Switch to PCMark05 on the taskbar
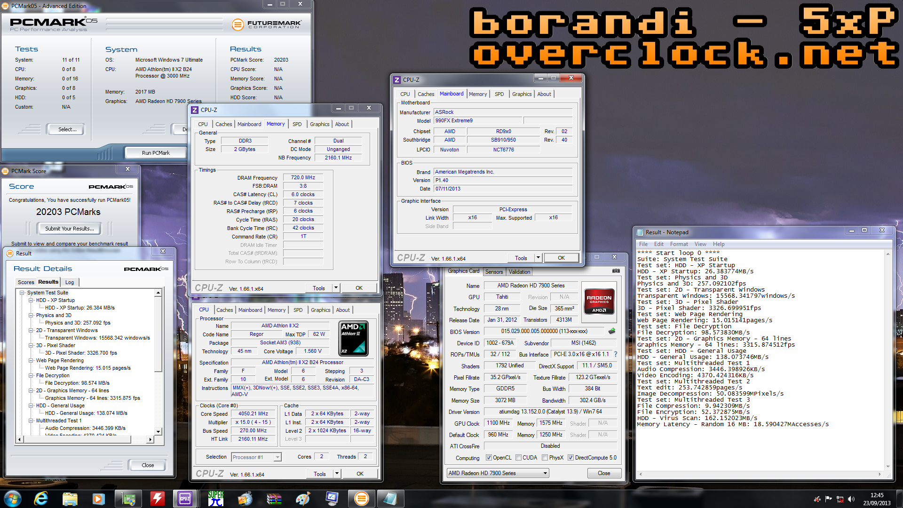 click(x=361, y=499)
